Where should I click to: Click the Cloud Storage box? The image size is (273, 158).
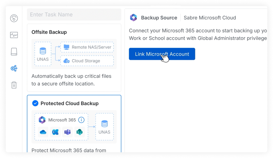coord(87,61)
